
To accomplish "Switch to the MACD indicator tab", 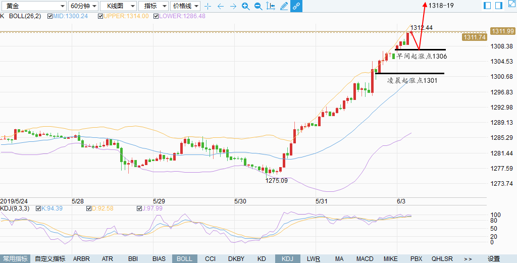I will (365, 258).
